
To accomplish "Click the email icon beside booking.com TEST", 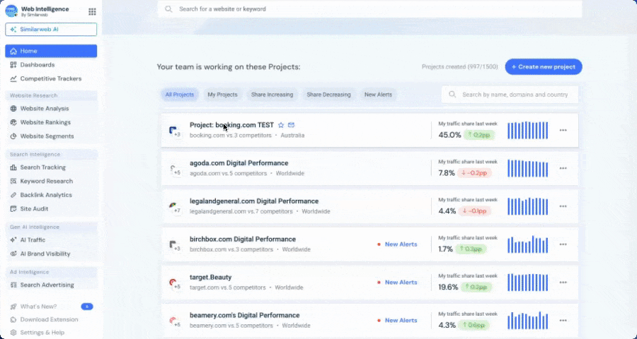I will (291, 125).
